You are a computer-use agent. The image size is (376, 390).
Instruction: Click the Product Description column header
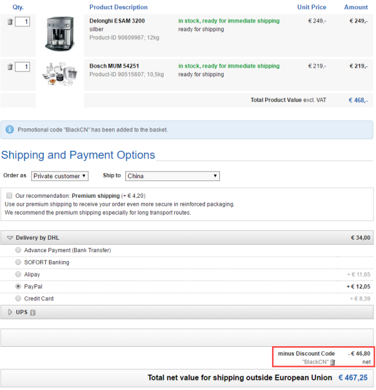118,8
